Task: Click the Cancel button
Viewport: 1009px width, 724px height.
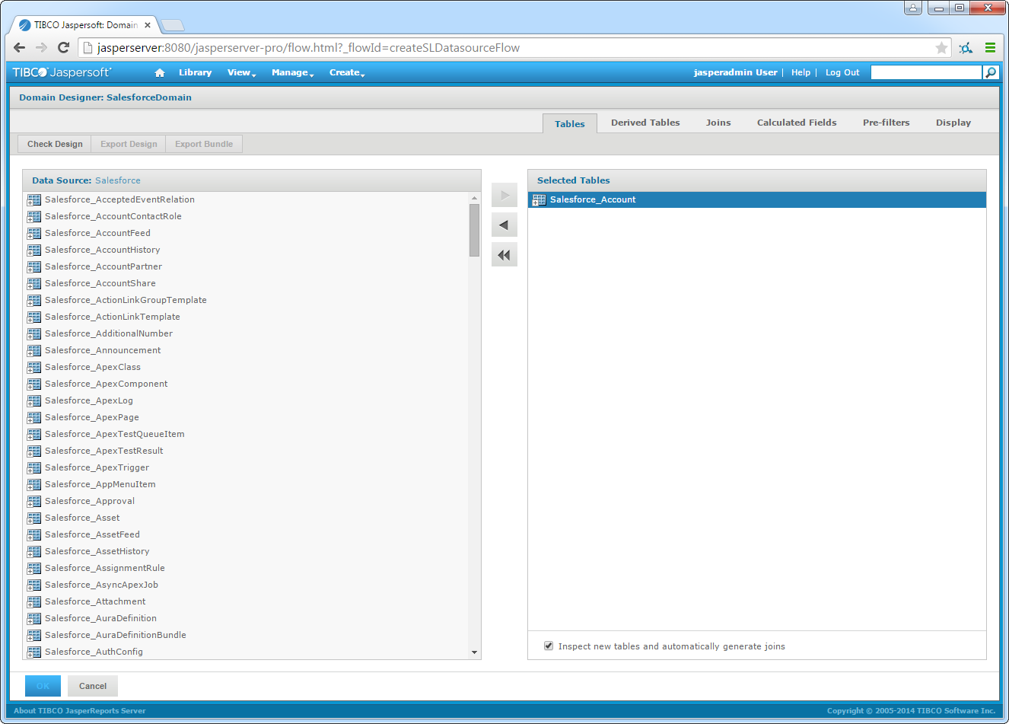Action: pyautogui.click(x=93, y=686)
